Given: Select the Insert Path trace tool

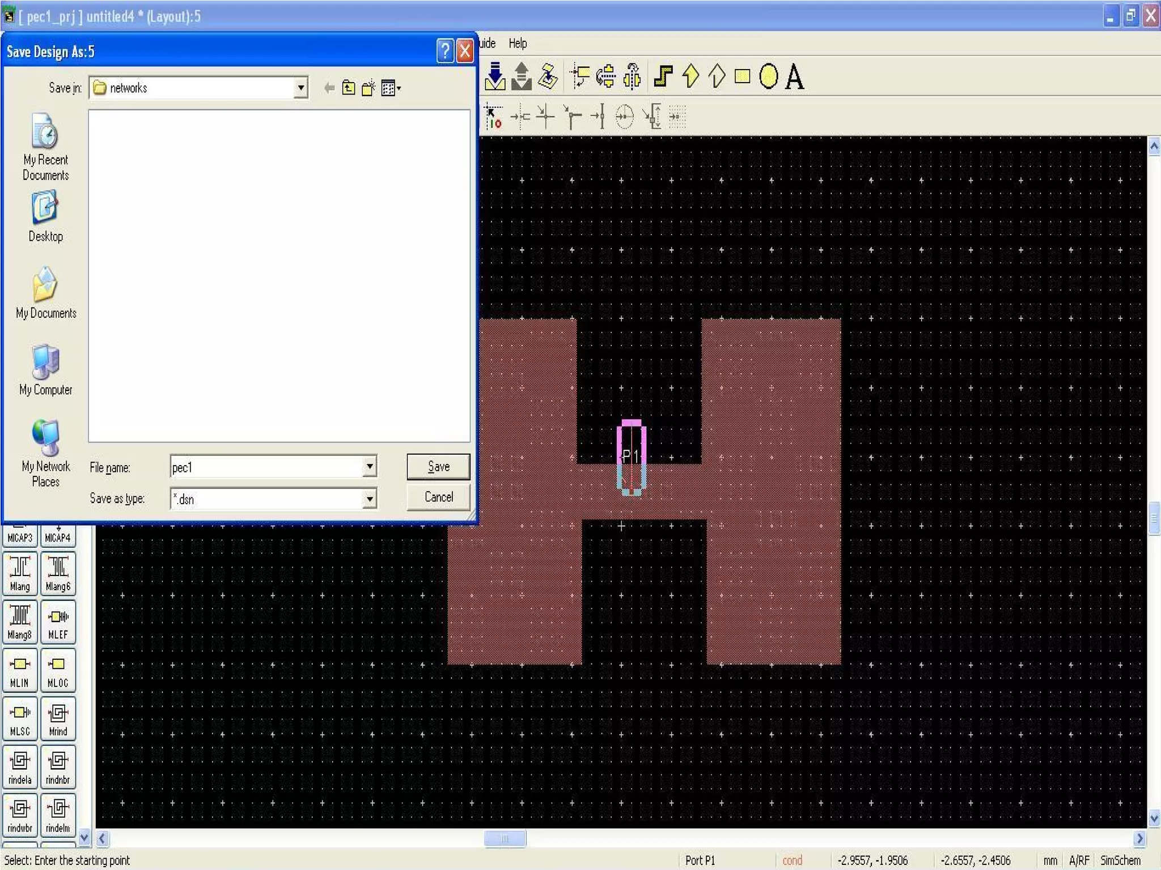Looking at the screenshot, I should pos(663,76).
